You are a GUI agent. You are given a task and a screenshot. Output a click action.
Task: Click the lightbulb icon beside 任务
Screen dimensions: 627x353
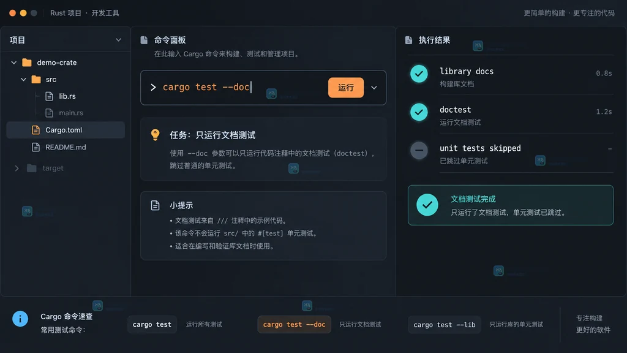pos(155,135)
